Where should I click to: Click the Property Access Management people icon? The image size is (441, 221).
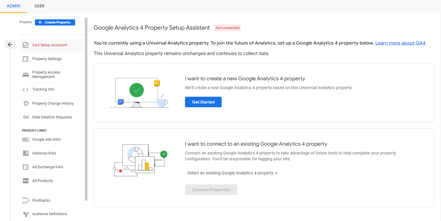point(26,74)
